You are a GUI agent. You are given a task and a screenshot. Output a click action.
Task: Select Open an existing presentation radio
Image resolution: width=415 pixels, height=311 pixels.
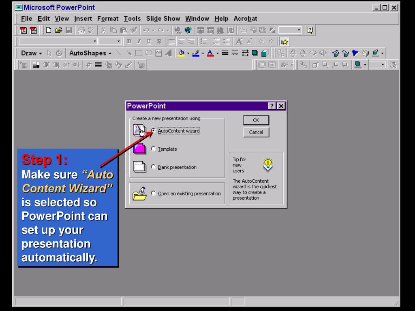coord(154,193)
